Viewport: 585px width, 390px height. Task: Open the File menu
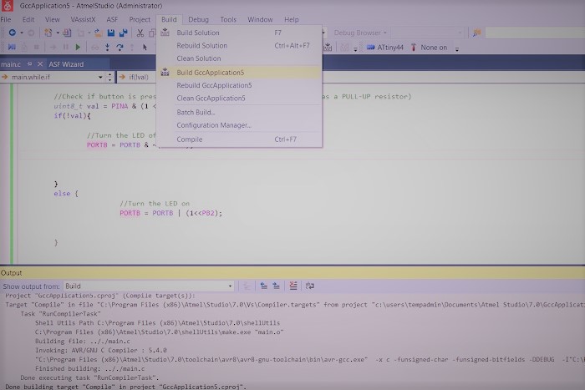tap(6, 19)
